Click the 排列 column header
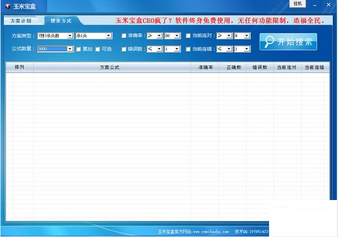Screen dimensions: 338x237 click(x=20, y=67)
